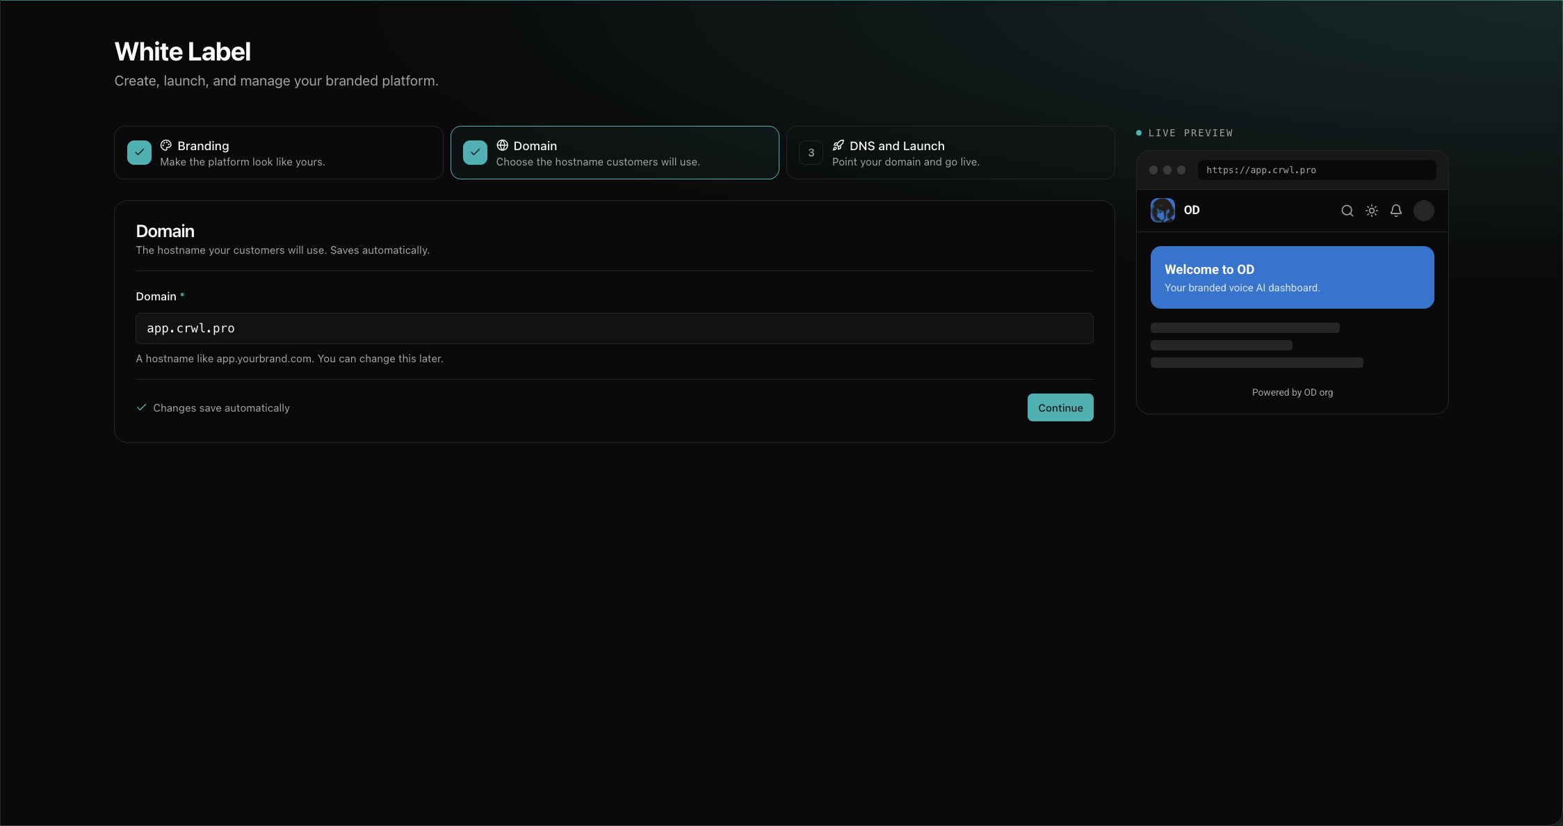Image resolution: width=1563 pixels, height=826 pixels.
Task: Go to the DNS and Launch step
Action: 950,152
